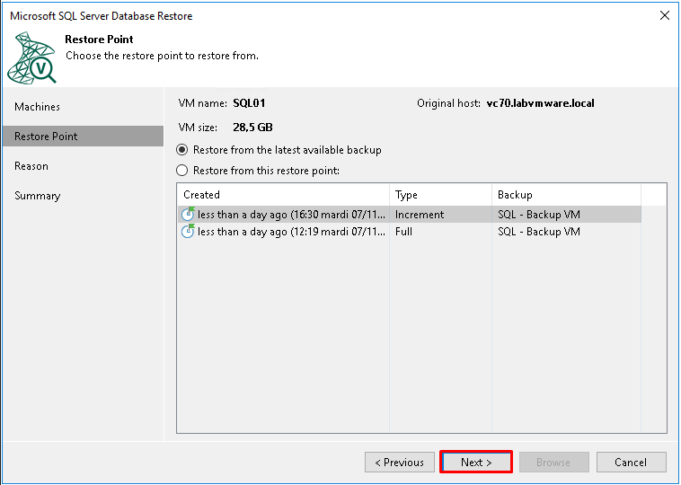This screenshot has width=681, height=485.
Task: Sort by the Type column header
Action: pyautogui.click(x=440, y=195)
